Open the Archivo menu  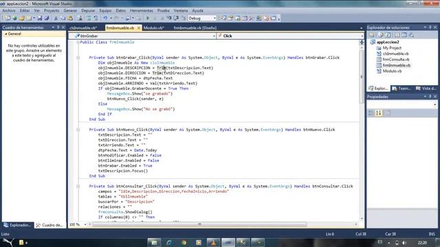click(x=9, y=10)
